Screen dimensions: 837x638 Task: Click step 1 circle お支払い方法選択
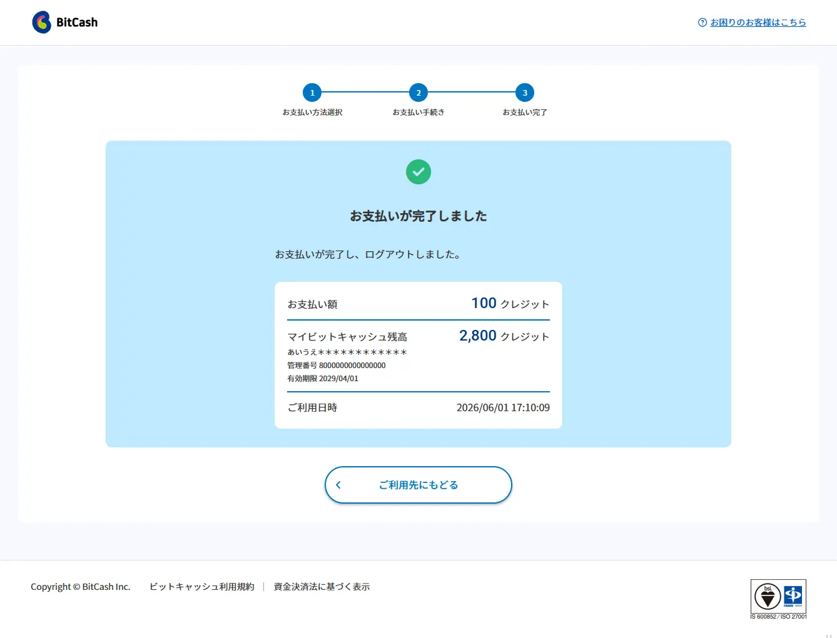(x=312, y=92)
